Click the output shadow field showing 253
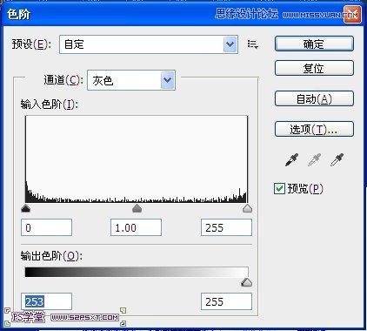 [46, 301]
